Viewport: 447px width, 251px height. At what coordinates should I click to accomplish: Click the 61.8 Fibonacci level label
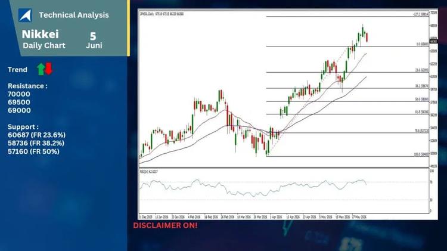(421, 112)
